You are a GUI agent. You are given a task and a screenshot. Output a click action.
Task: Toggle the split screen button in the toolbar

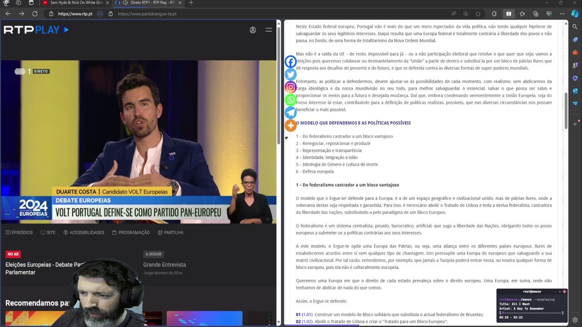point(508,14)
